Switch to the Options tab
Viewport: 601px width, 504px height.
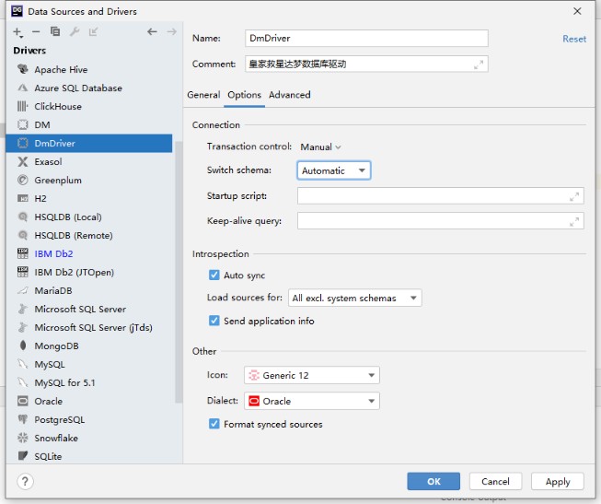(x=244, y=95)
